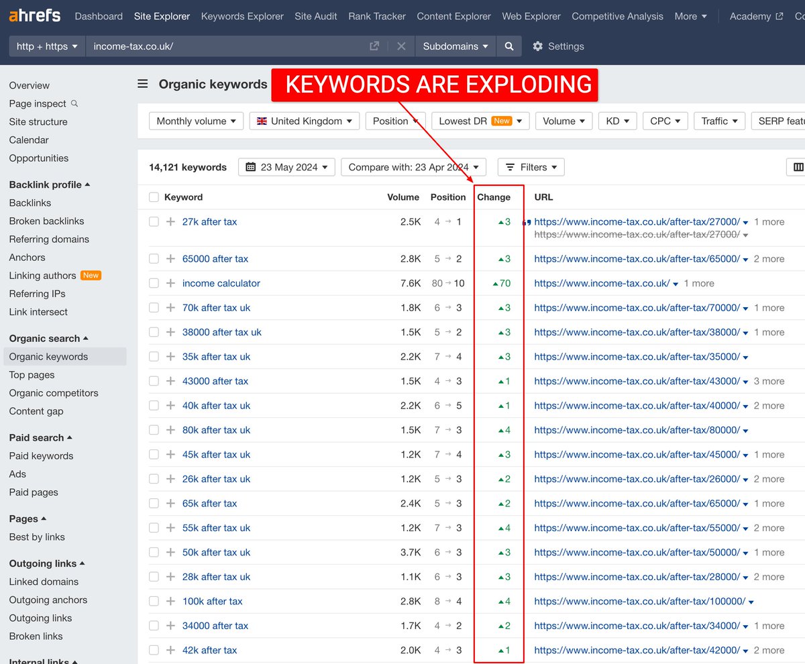Go to Broken backlinks in sidebar

click(x=46, y=221)
